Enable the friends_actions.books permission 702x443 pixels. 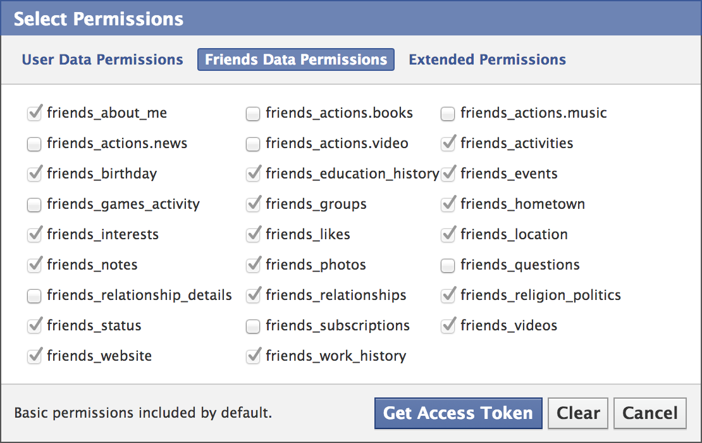click(x=253, y=114)
